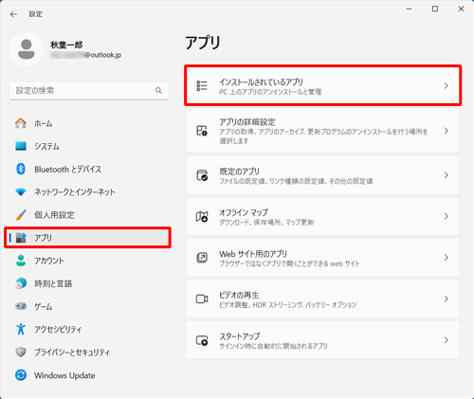Click the 既定のアプリ checkmark icon
Viewport: 474px width, 399px height.
(x=202, y=175)
